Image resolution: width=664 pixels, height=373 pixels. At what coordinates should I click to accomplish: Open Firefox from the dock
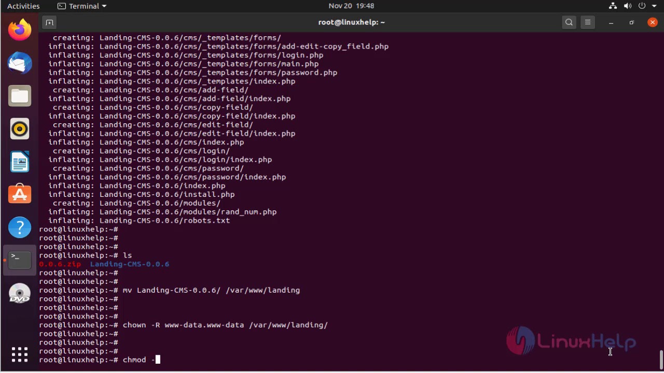20,30
